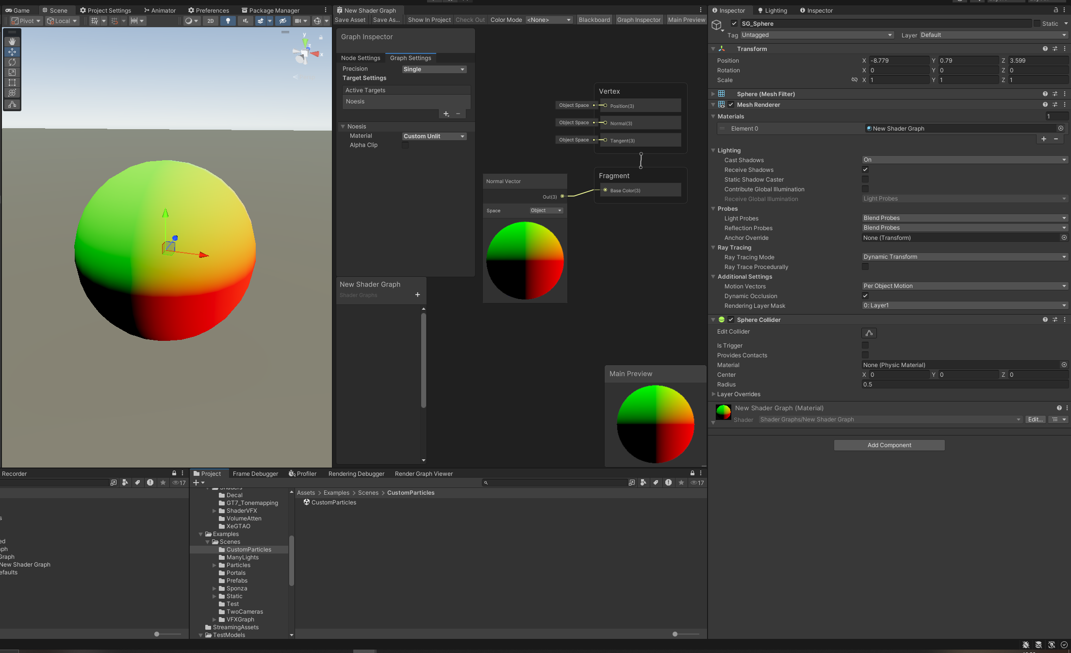1071x653 pixels.
Task: Enable Ray Trace Procedurally checkbox
Action: [865, 267]
